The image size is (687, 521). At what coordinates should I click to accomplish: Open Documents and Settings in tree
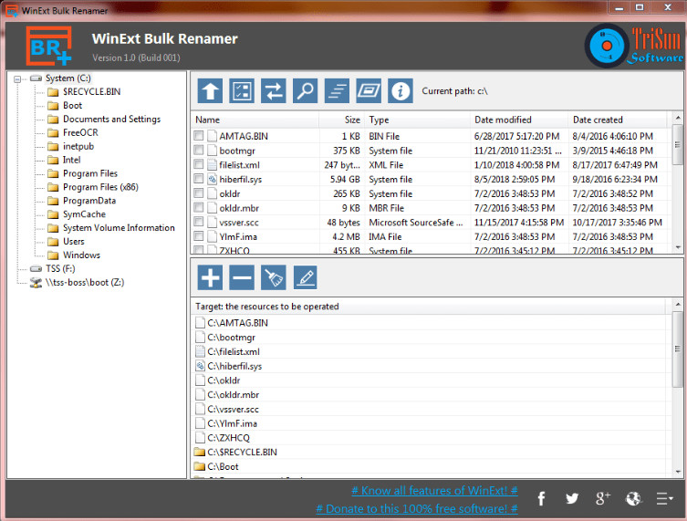point(111,120)
